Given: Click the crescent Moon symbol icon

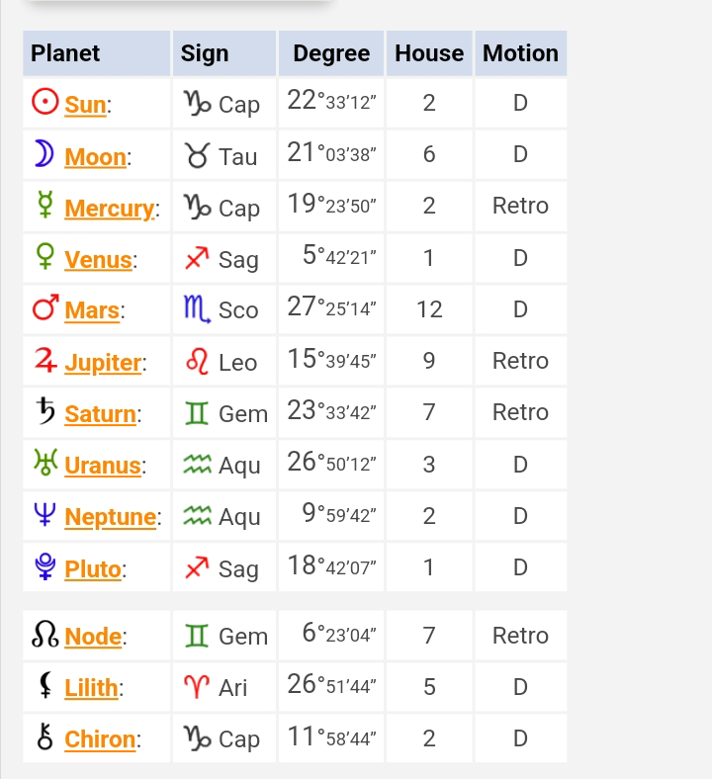Looking at the screenshot, I should coord(44,155).
